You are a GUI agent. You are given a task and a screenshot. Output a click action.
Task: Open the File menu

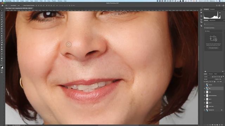tap(14, 1)
